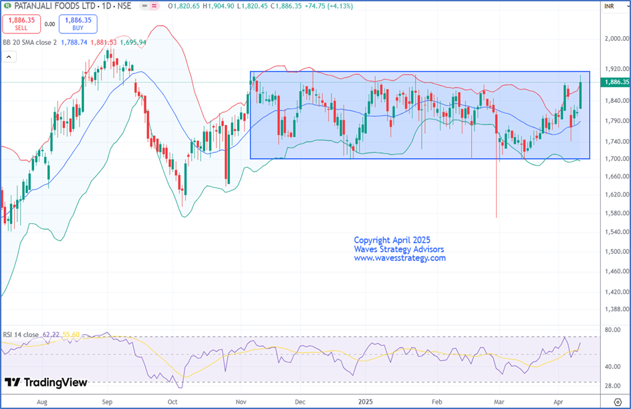Click the RSI moving average value 55.60
631x409 pixels.
coord(71,335)
